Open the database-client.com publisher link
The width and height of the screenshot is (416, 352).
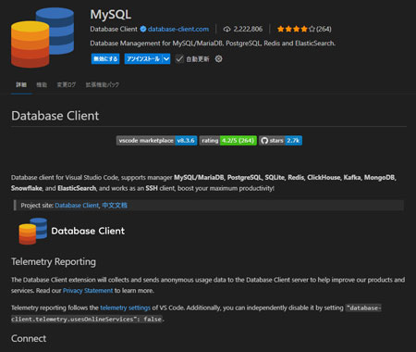click(x=178, y=29)
